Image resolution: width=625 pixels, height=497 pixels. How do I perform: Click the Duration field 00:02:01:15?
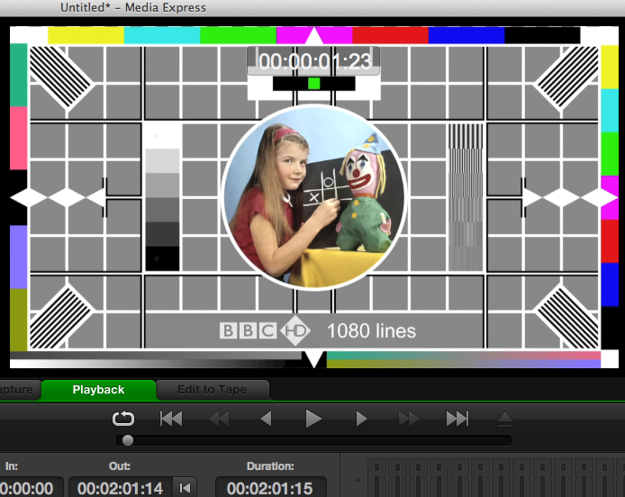point(270,488)
